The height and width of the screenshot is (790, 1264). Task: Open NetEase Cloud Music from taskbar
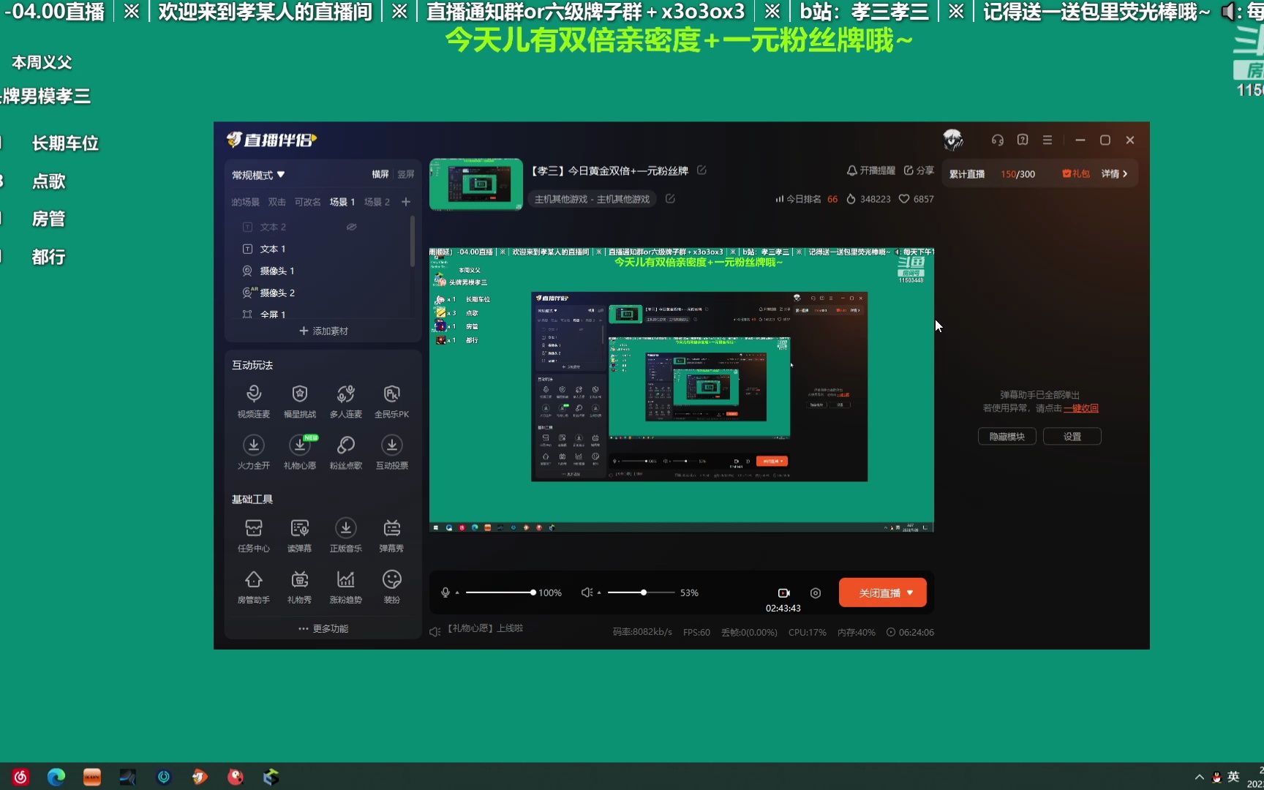pos(20,777)
